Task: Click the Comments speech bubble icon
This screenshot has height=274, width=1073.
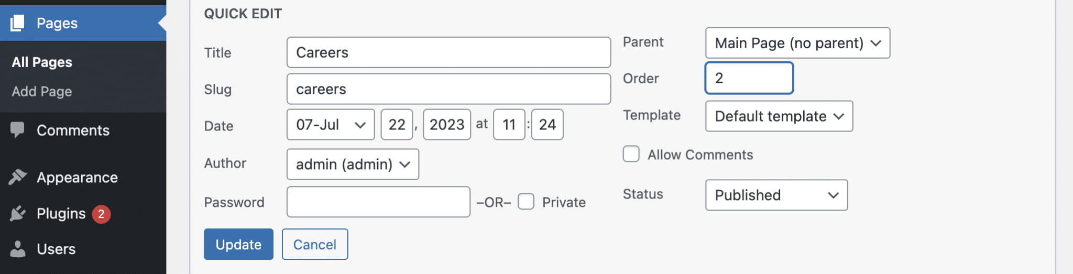Action: click(x=17, y=130)
